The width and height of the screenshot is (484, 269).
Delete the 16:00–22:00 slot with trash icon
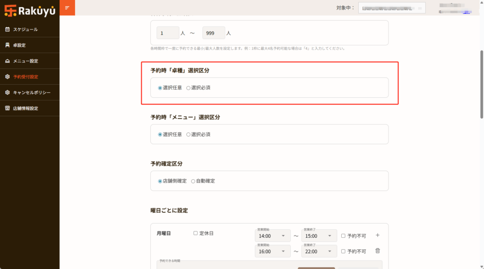(377, 251)
